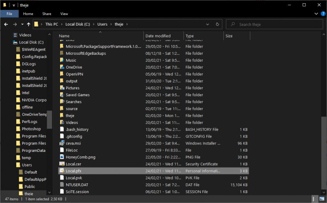Image resolution: width=327 pixels, height=203 pixels.
Task: Click the Local.cer security certificate icon
Action: coord(62,164)
